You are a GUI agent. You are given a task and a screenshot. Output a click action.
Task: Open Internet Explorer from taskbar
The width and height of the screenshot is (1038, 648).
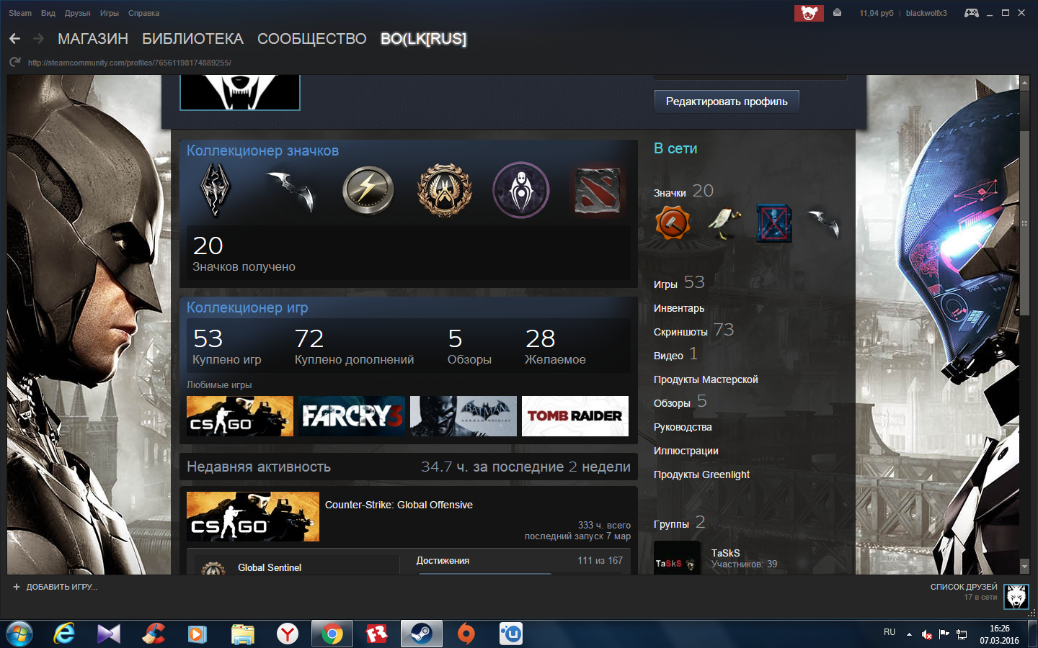64,634
